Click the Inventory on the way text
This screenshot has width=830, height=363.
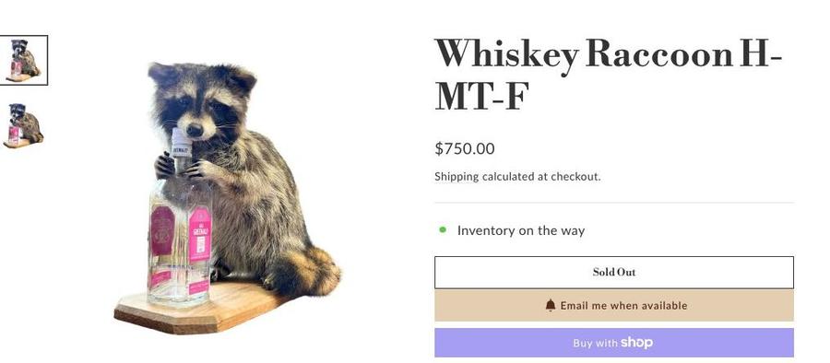coord(521,230)
